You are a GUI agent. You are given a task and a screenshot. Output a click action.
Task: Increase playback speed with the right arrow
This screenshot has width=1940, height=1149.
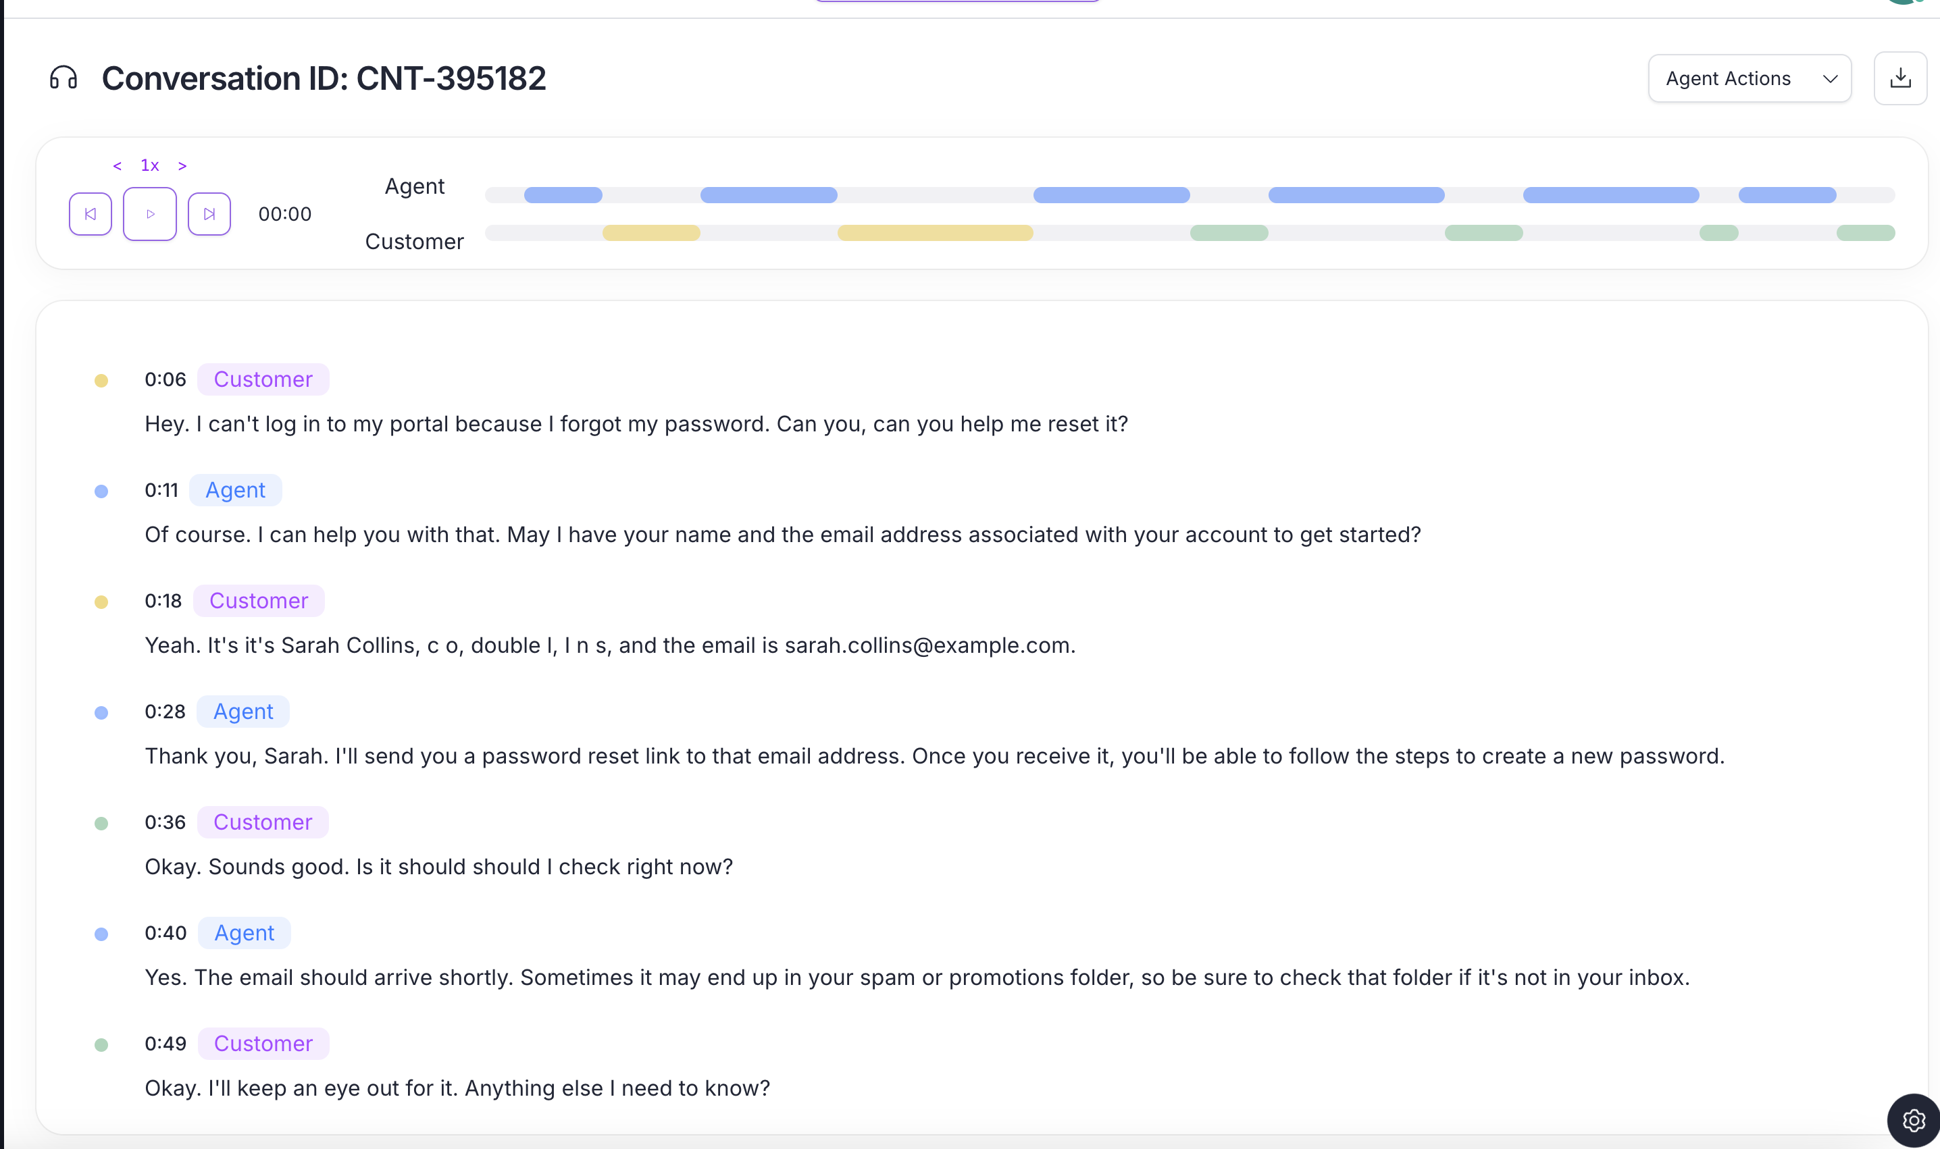click(x=183, y=165)
